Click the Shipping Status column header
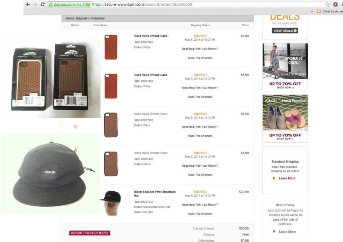This screenshot has width=343, height=242. (x=200, y=25)
